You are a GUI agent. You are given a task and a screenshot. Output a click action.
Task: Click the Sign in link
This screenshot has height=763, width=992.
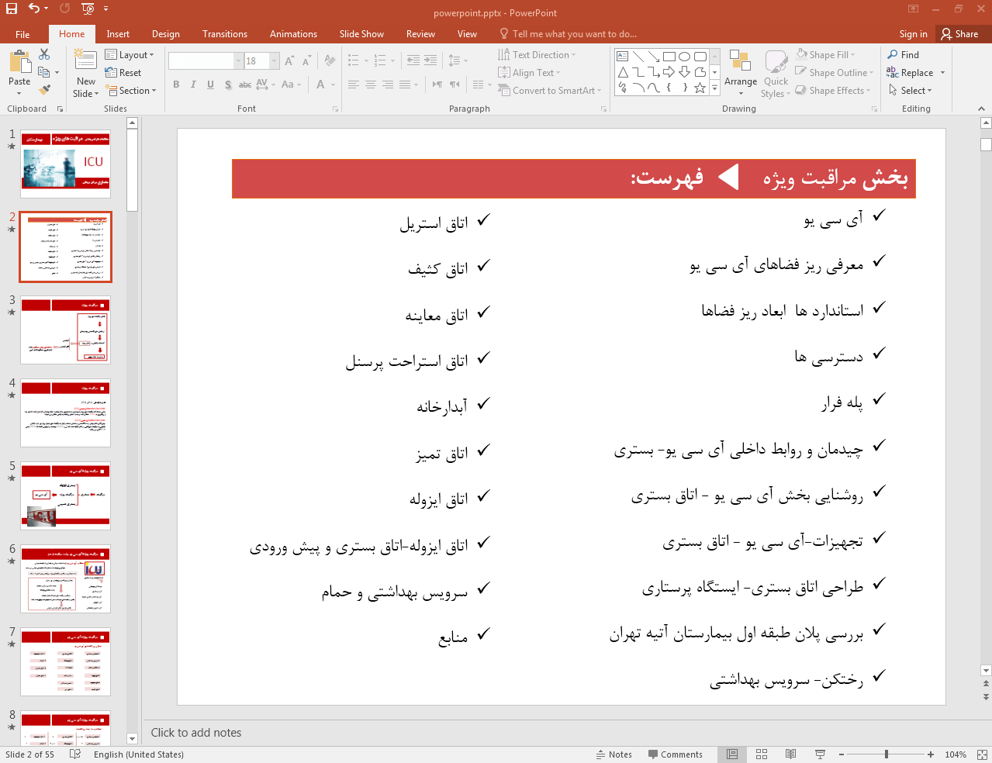(x=913, y=34)
